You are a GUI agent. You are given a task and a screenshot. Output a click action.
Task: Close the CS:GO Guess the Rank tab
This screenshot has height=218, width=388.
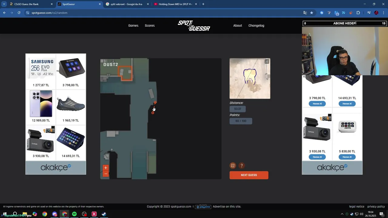point(52,4)
